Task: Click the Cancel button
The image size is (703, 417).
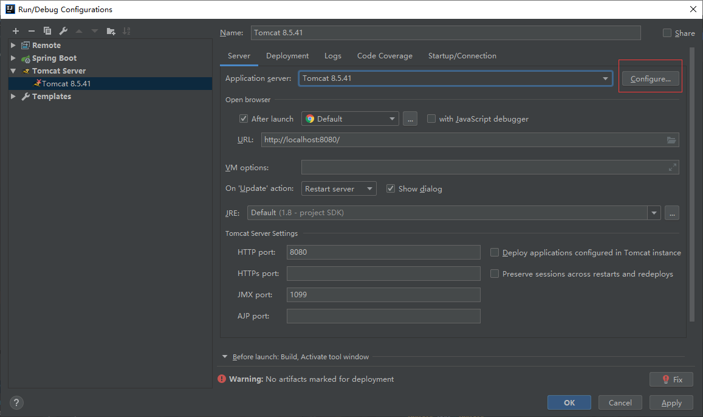Action: pyautogui.click(x=620, y=402)
